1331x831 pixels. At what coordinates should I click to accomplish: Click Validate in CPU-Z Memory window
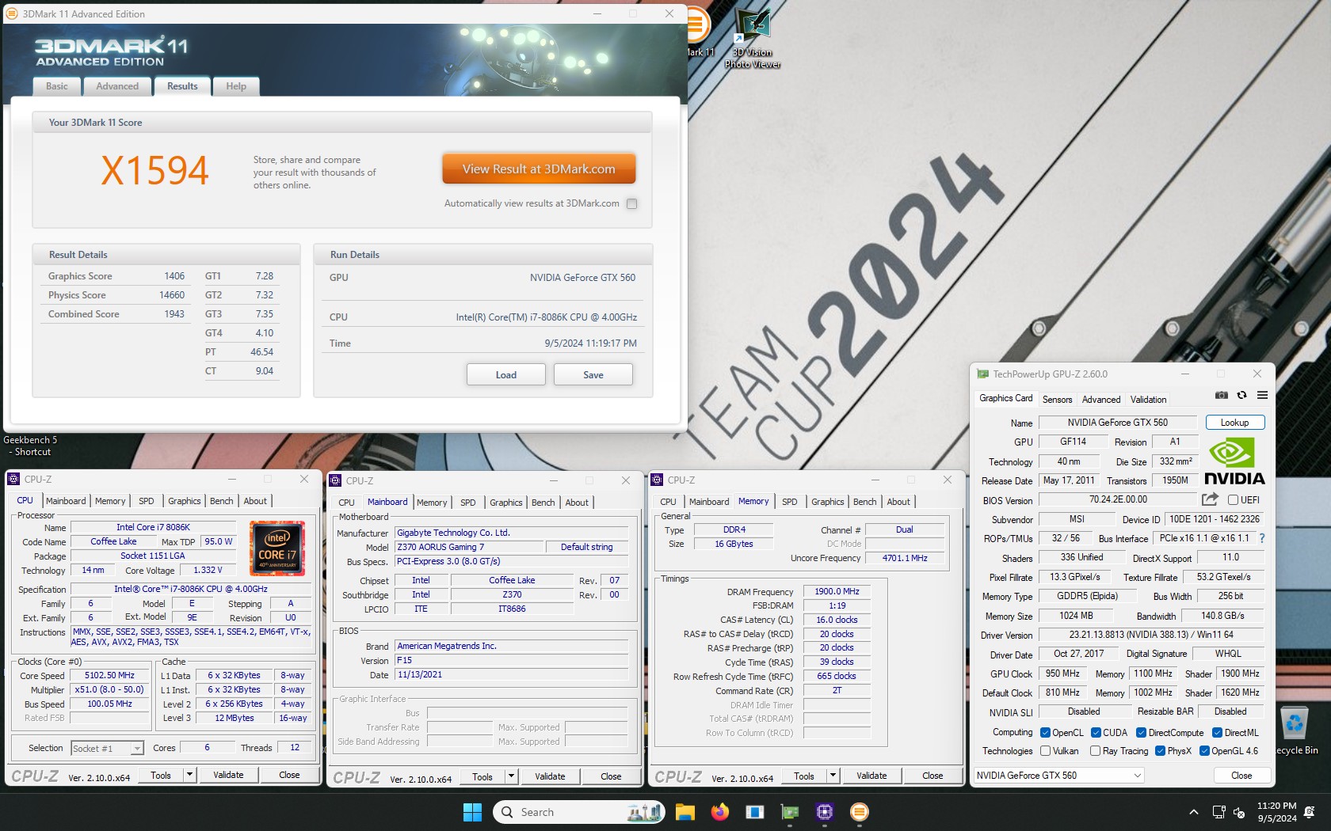point(871,776)
